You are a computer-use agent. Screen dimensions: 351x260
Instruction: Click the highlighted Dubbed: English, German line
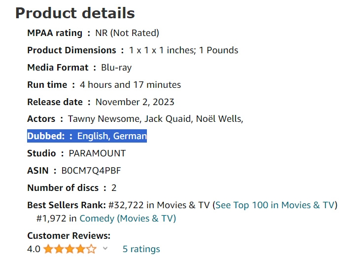click(87, 136)
